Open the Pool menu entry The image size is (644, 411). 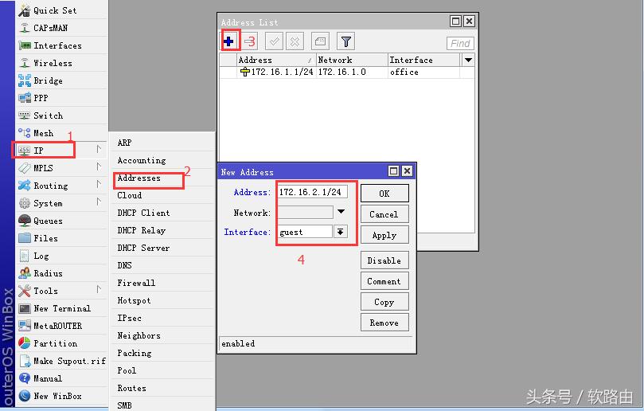tap(127, 370)
